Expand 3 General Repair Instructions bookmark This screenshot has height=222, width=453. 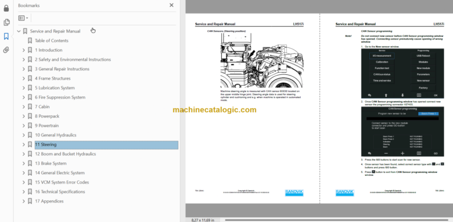click(24, 69)
